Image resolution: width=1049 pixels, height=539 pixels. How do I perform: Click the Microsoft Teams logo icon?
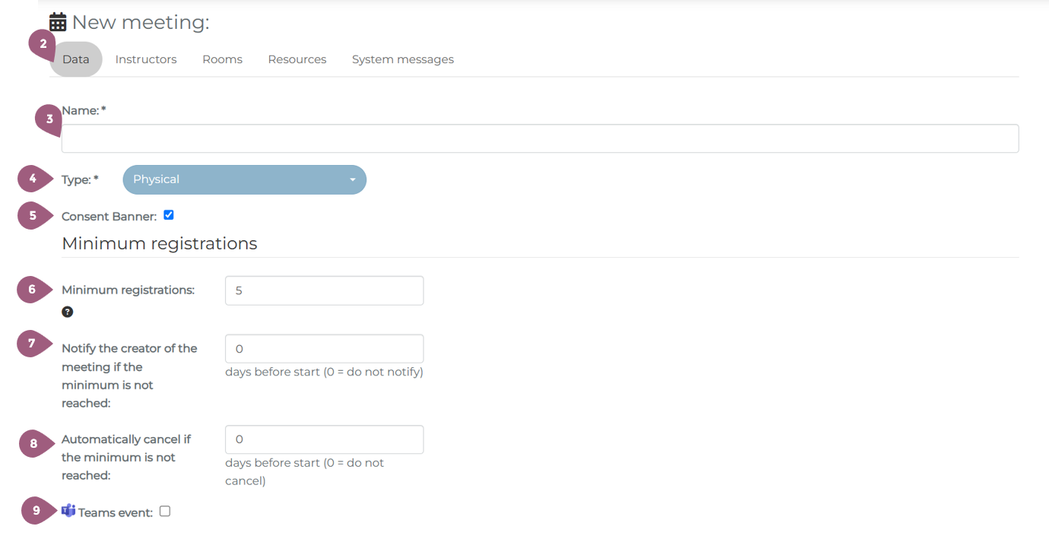pyautogui.click(x=68, y=510)
